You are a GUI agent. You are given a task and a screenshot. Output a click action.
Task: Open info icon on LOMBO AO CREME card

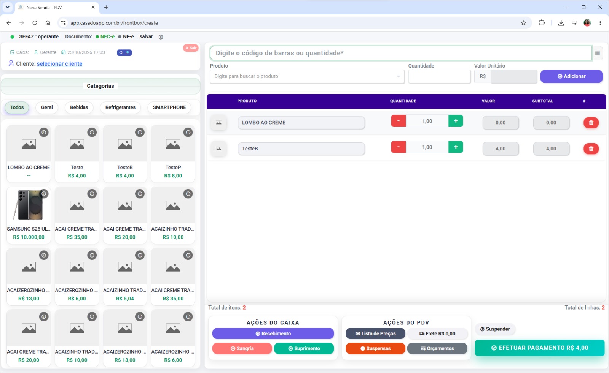pyautogui.click(x=44, y=132)
